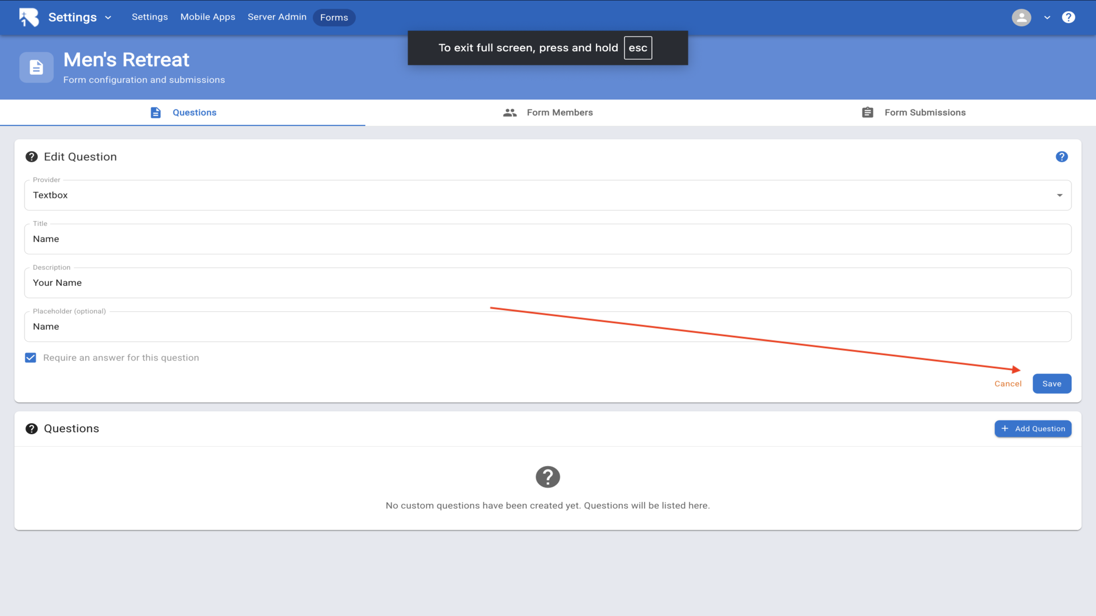Screen dimensions: 1096x616
Task: Click the Add Question button
Action: coord(1033,429)
